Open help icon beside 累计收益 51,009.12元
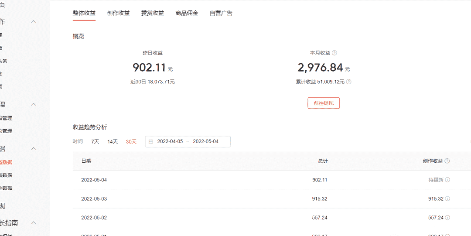Viewport: 471px width, 236px height. pyautogui.click(x=349, y=82)
